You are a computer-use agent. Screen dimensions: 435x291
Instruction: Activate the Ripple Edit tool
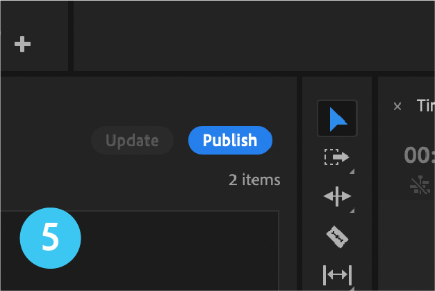click(337, 196)
